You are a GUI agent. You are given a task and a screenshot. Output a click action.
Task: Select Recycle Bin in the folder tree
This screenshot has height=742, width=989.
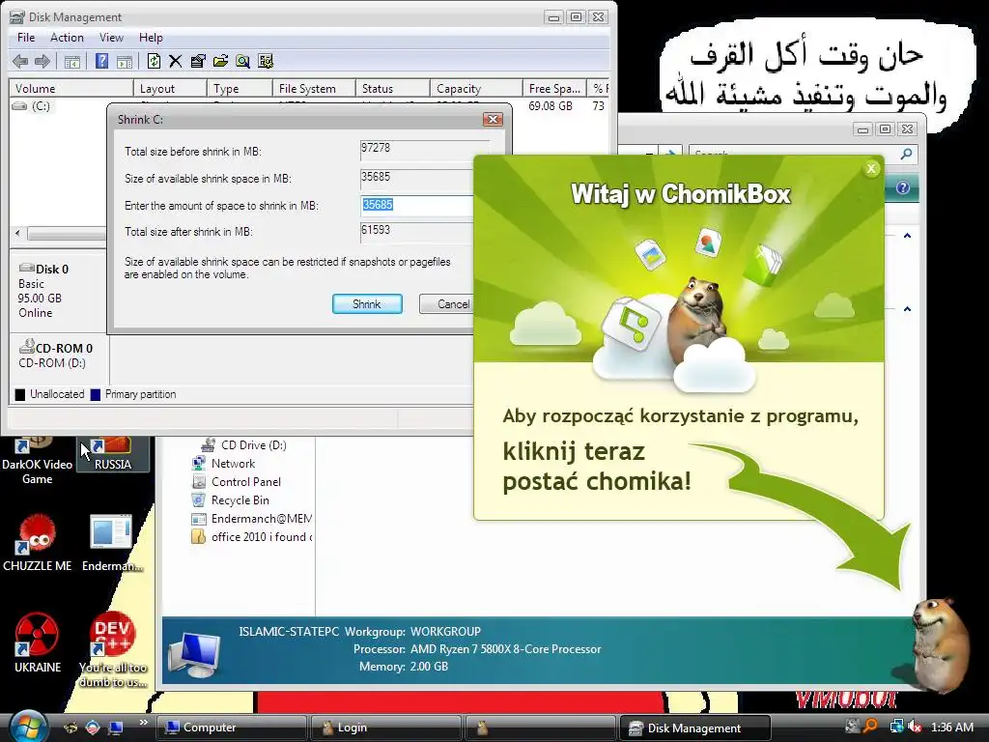pyautogui.click(x=230, y=500)
